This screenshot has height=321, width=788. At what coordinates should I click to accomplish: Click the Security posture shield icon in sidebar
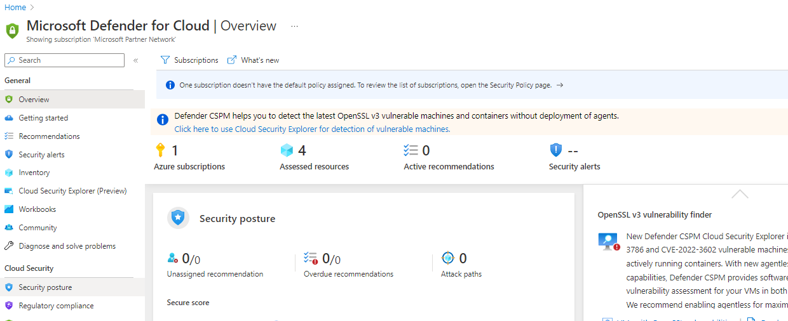coord(9,287)
